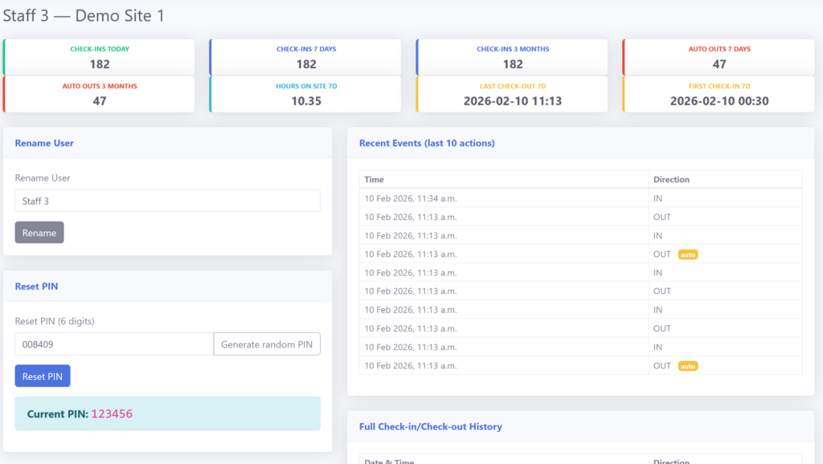823x464 pixels.
Task: Click the Reset PIN digits input field
Action: tap(113, 344)
